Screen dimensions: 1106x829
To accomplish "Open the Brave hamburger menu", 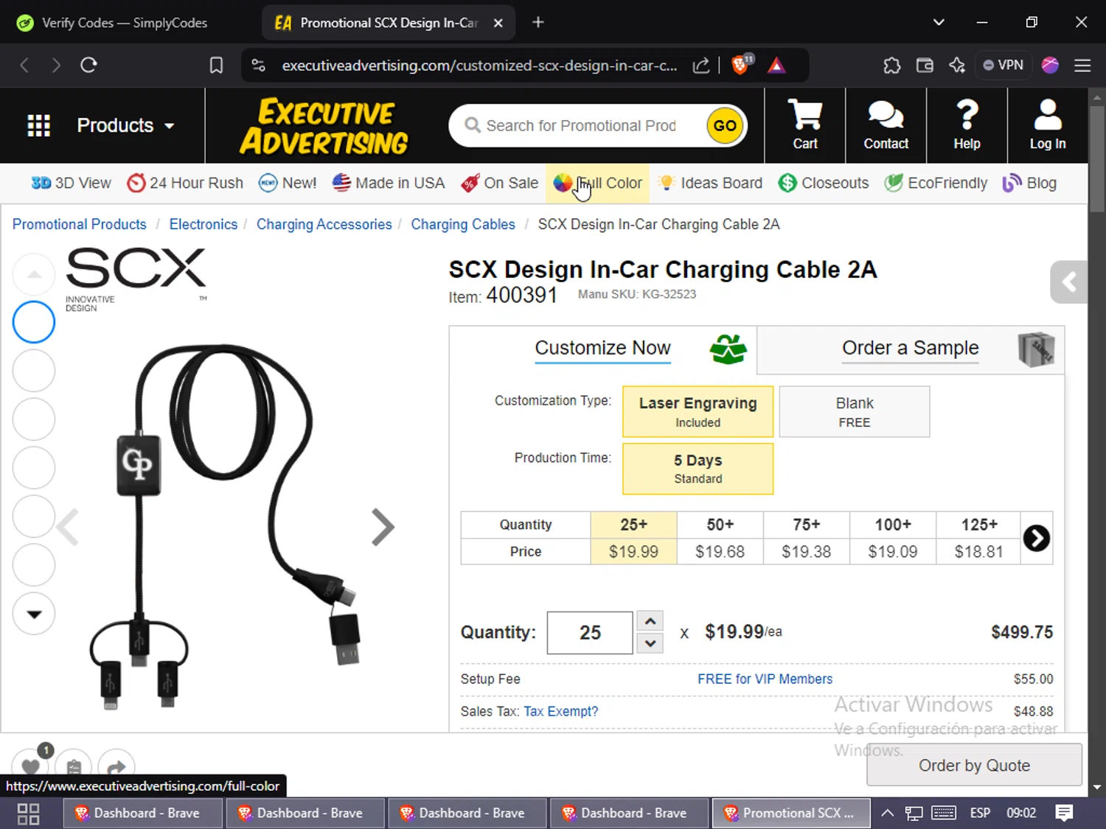I will click(1082, 66).
